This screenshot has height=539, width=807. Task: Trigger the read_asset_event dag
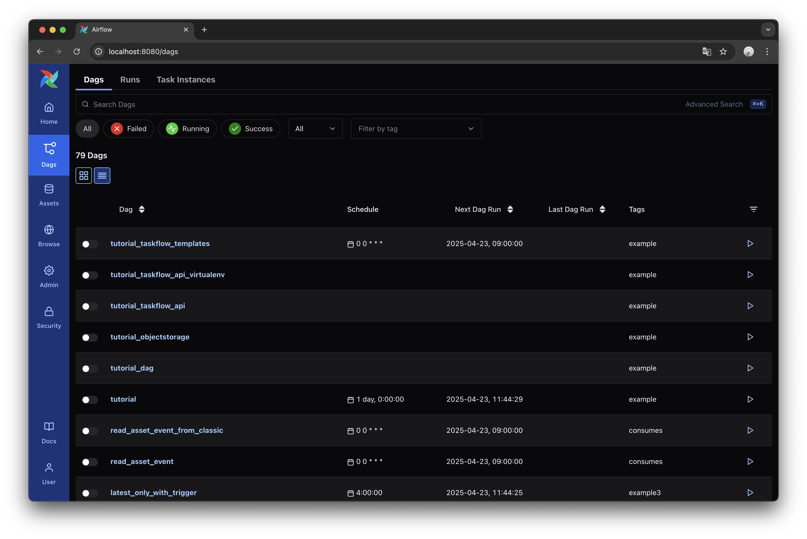[x=750, y=462]
